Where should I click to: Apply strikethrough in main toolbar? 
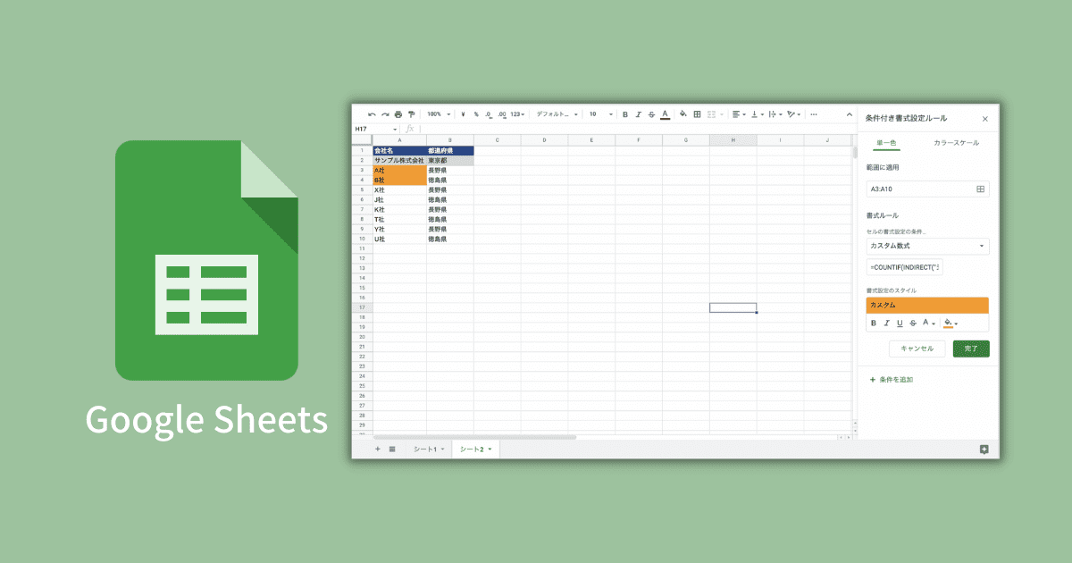[651, 114]
